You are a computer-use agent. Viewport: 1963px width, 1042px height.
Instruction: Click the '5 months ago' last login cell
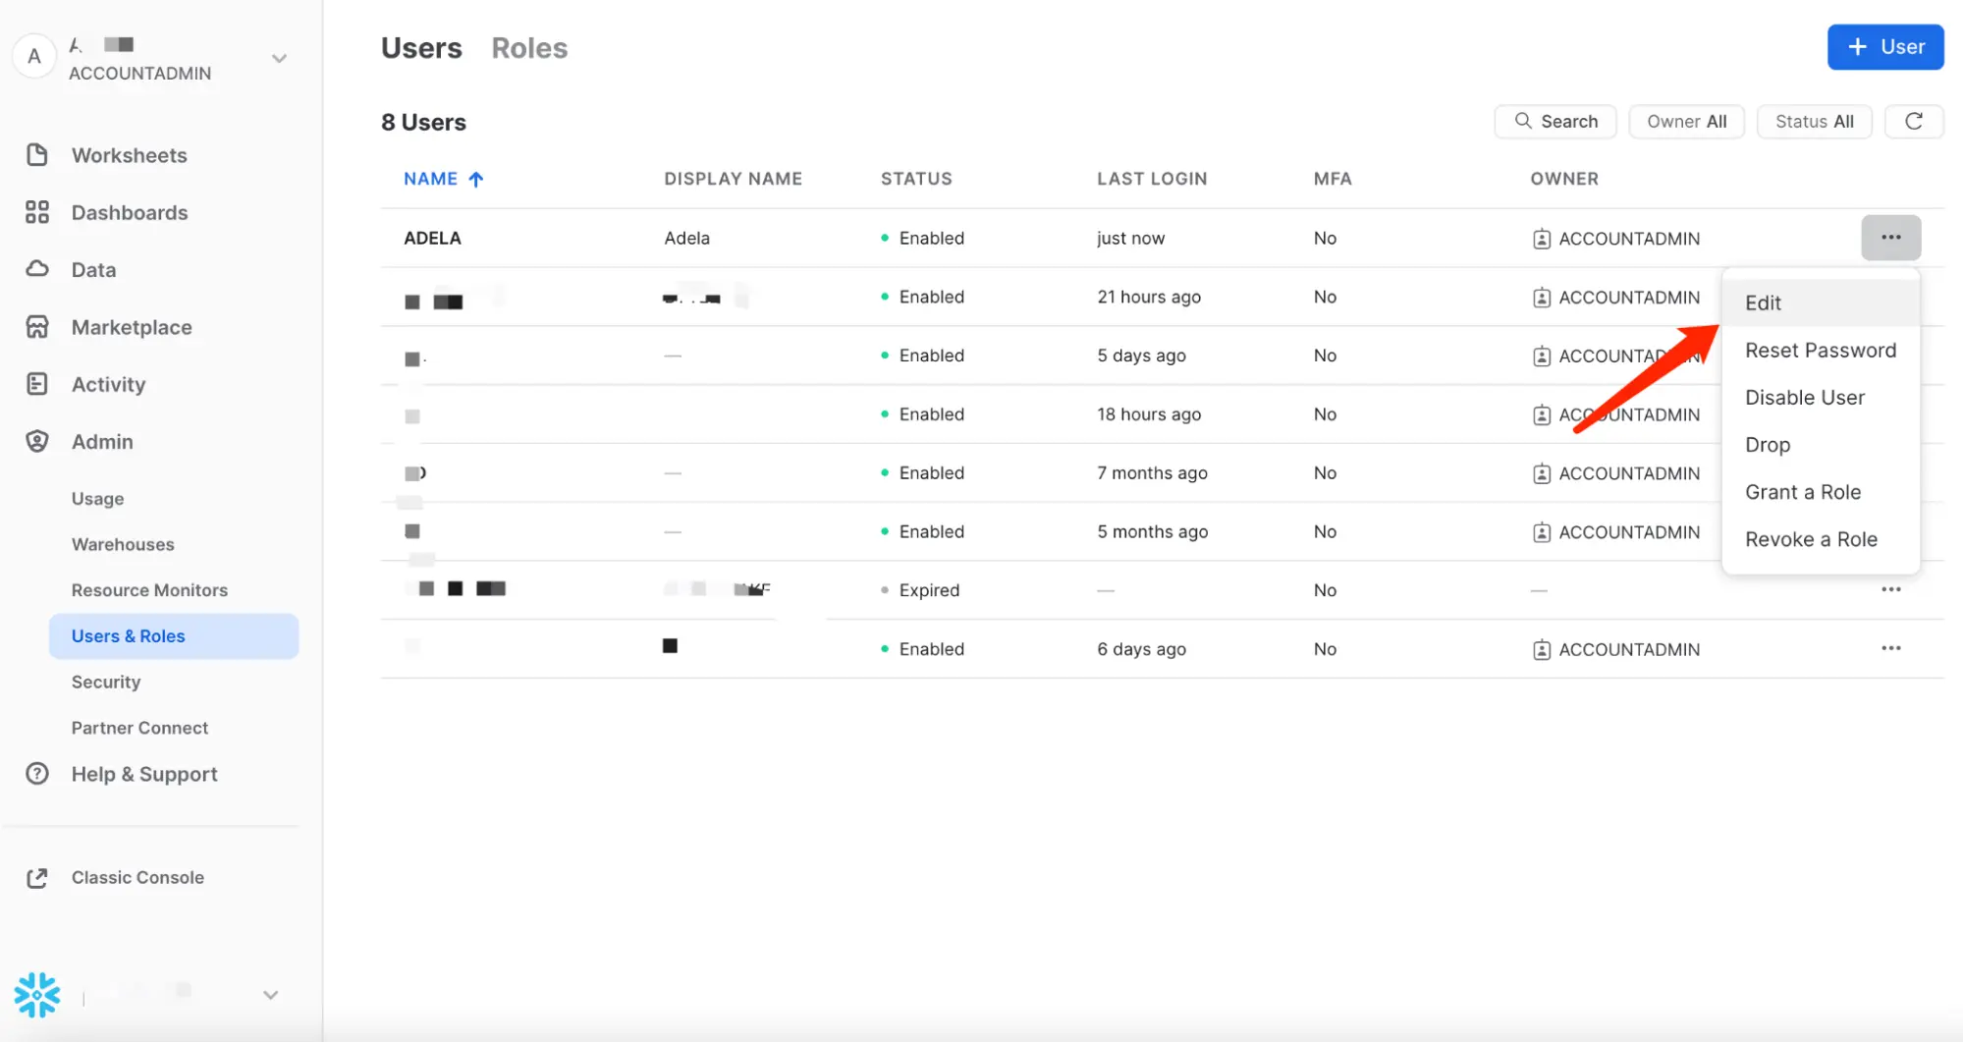click(x=1152, y=531)
